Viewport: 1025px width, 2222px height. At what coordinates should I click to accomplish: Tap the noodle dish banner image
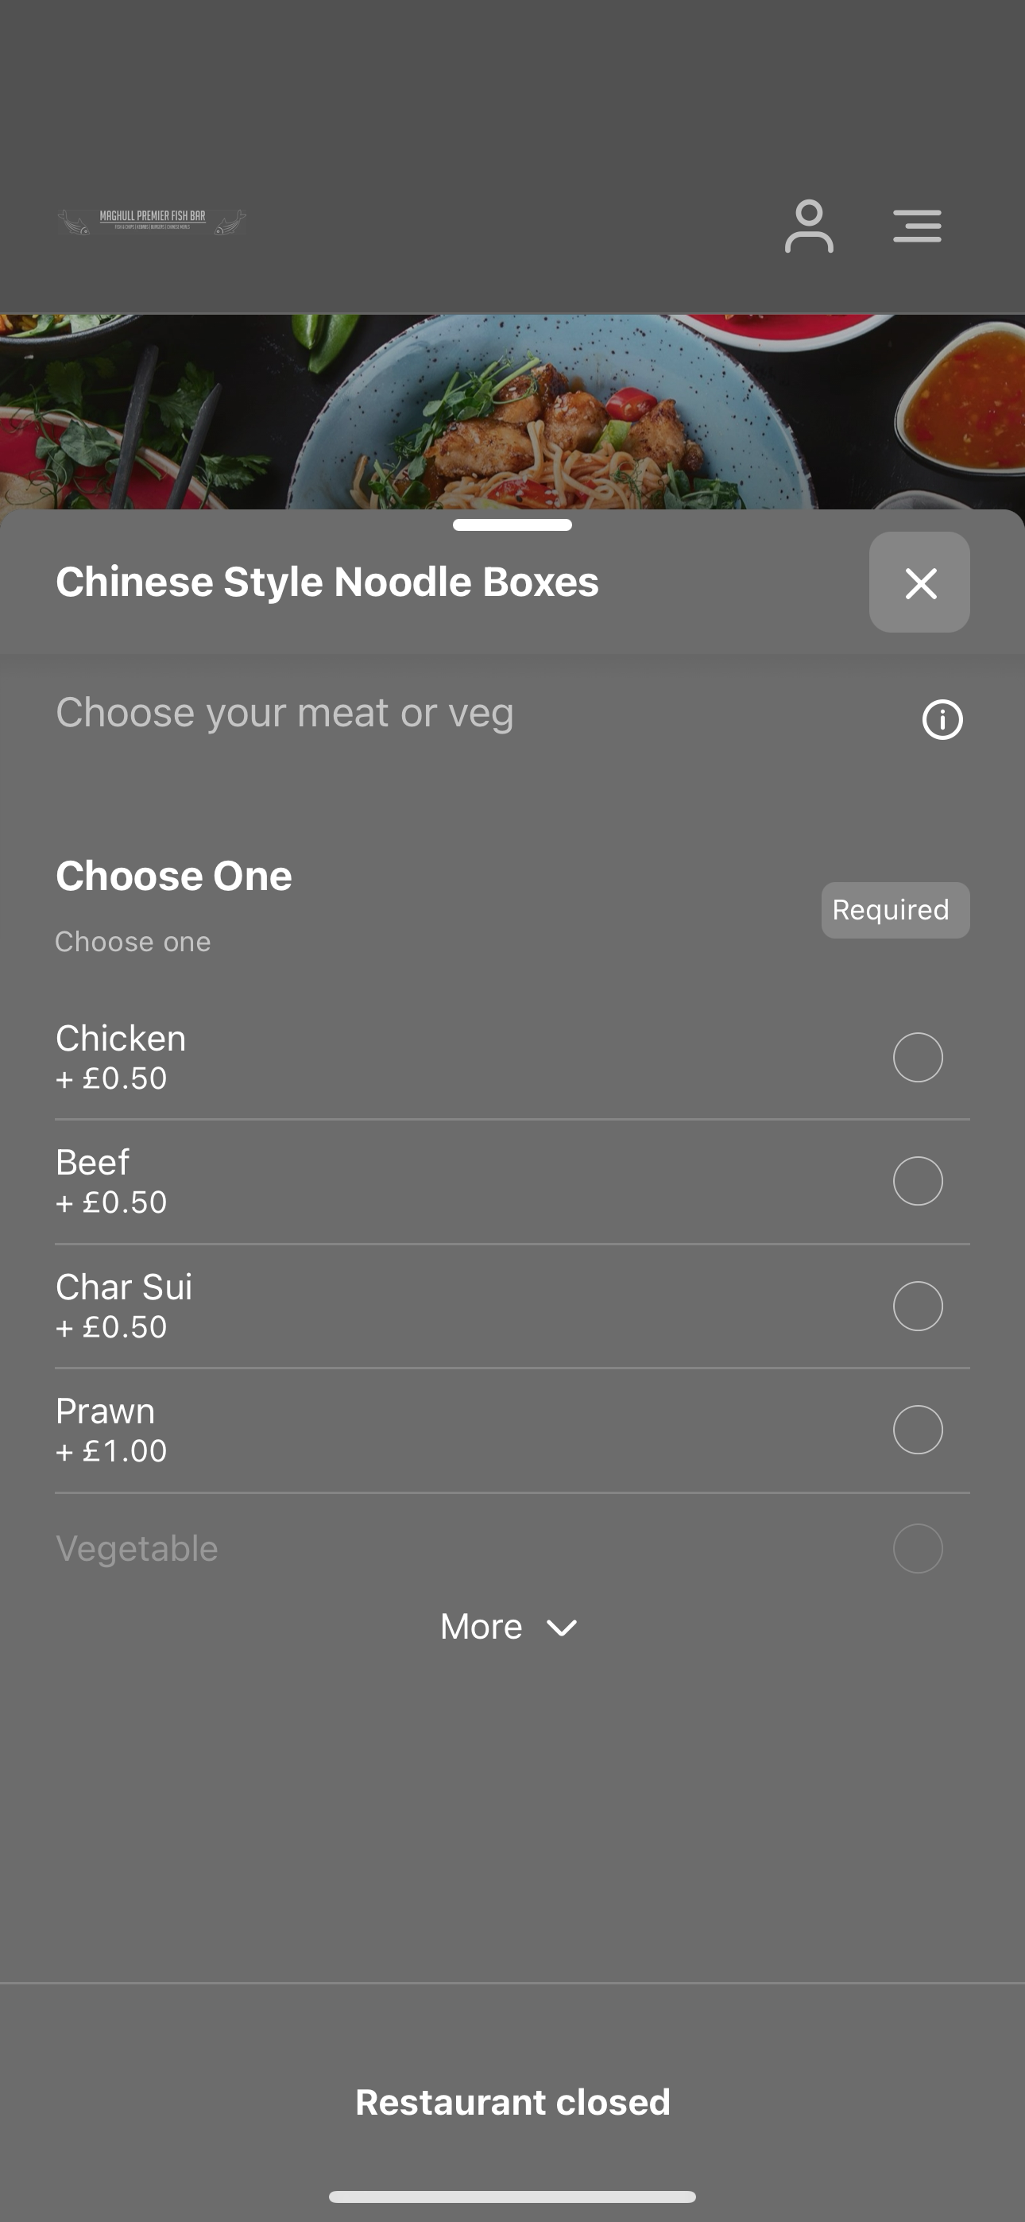[x=512, y=412]
